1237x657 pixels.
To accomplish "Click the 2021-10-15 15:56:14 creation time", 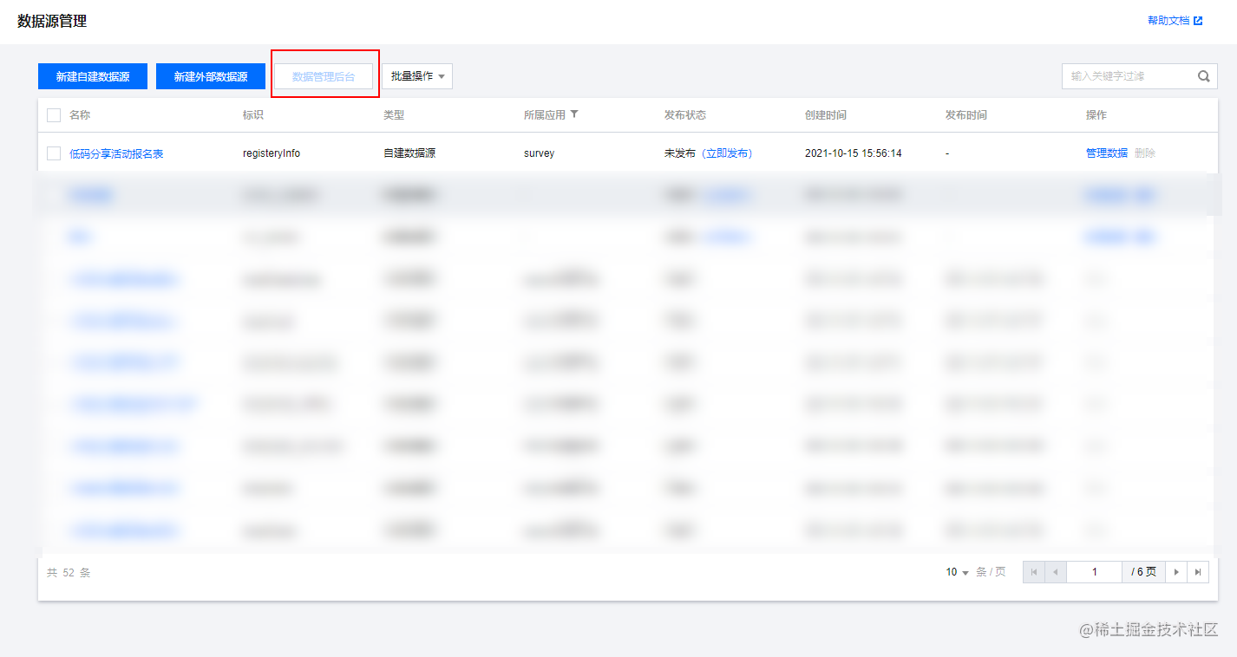I will [854, 153].
